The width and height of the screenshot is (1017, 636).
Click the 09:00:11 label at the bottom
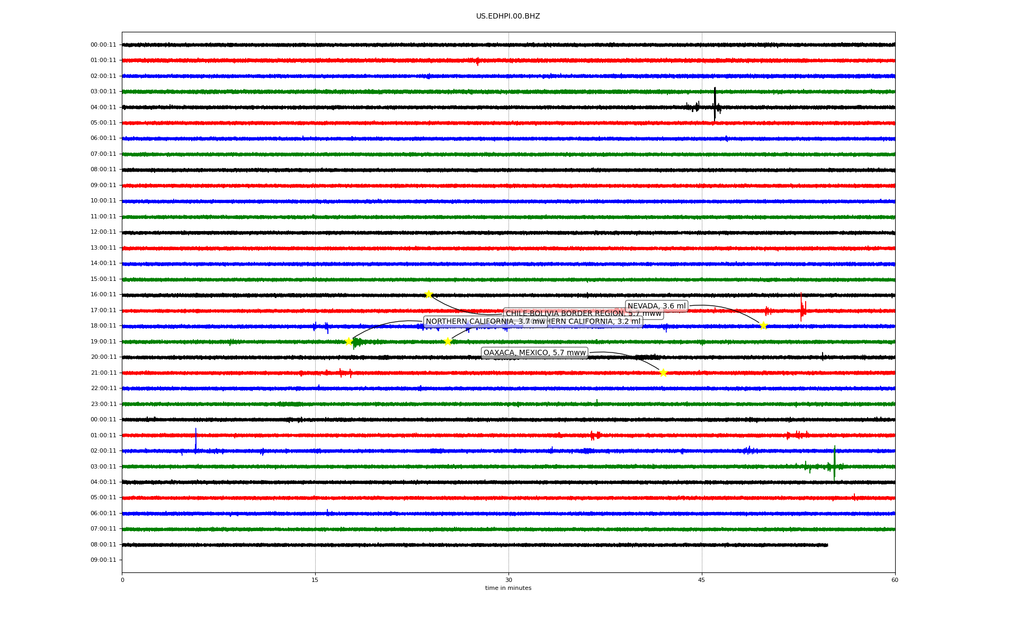click(x=103, y=560)
